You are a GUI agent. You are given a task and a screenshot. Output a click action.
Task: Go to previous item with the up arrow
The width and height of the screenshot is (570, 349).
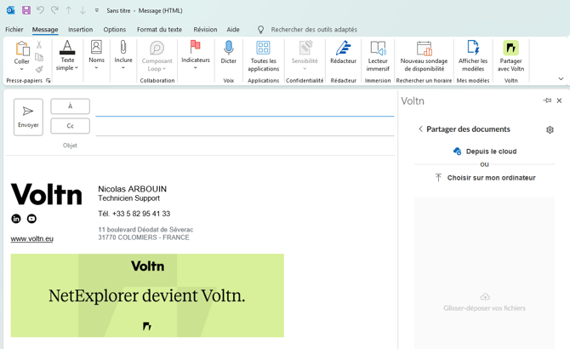[x=69, y=10]
